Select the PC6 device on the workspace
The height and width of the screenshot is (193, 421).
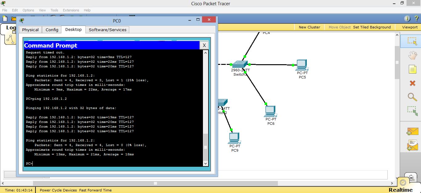coord(270,111)
